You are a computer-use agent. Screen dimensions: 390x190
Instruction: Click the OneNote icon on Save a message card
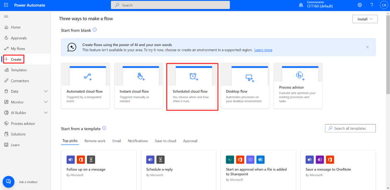[320, 159]
